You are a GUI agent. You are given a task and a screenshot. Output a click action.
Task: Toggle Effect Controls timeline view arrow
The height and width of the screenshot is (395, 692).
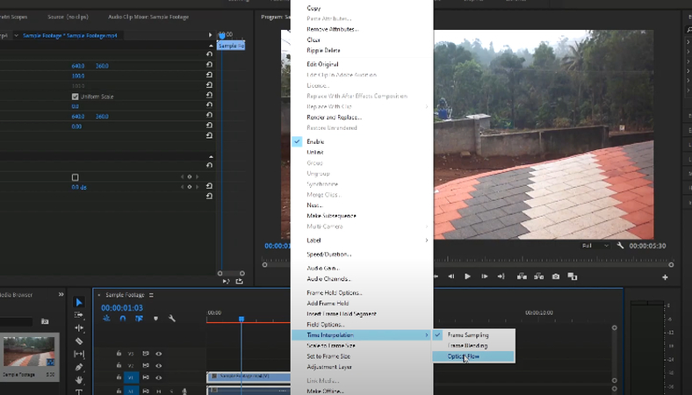point(210,35)
